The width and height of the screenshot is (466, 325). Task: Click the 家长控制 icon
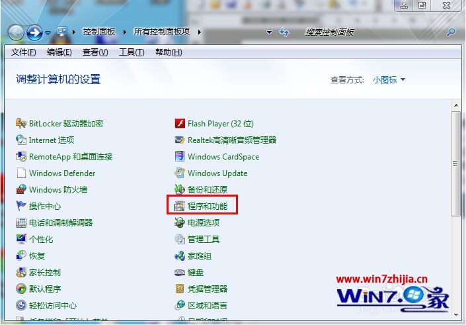tap(21, 272)
